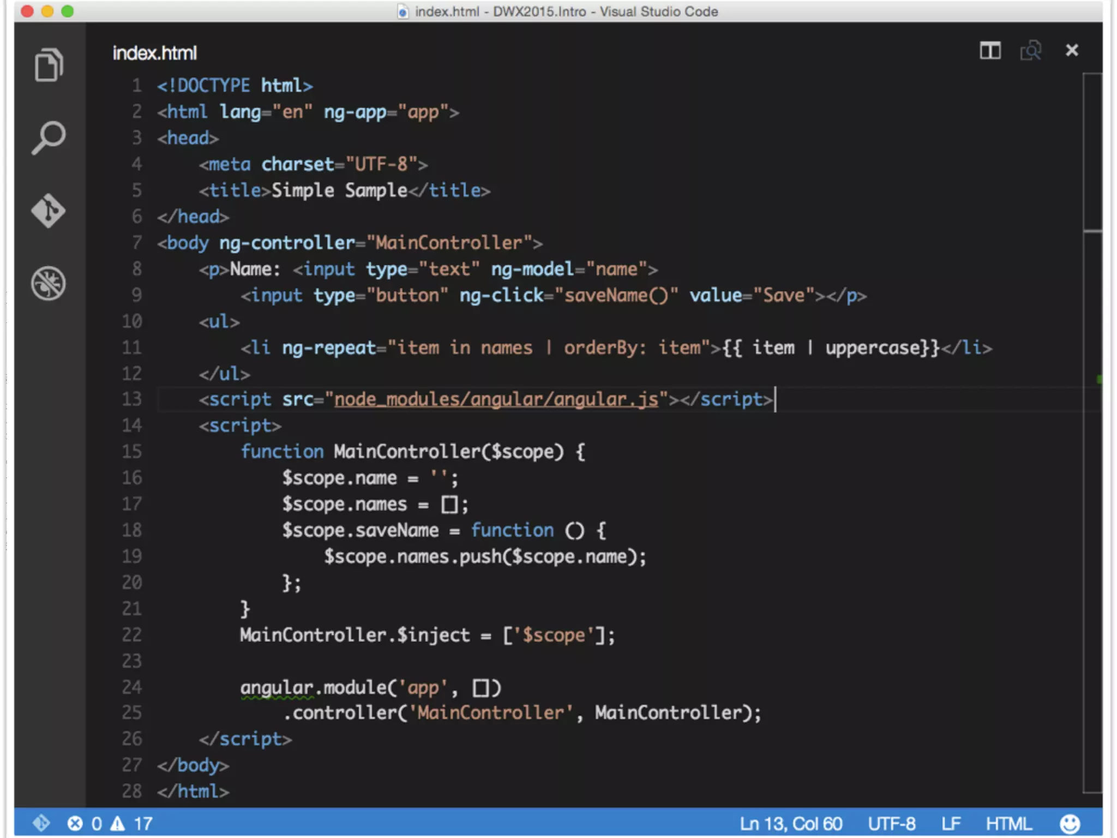Screen dimensions: 1117x838
Task: Click the green zoom window button
Action: (x=68, y=11)
